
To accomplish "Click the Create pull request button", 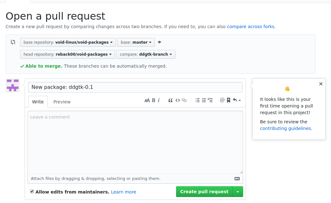I will pyautogui.click(x=204, y=192).
